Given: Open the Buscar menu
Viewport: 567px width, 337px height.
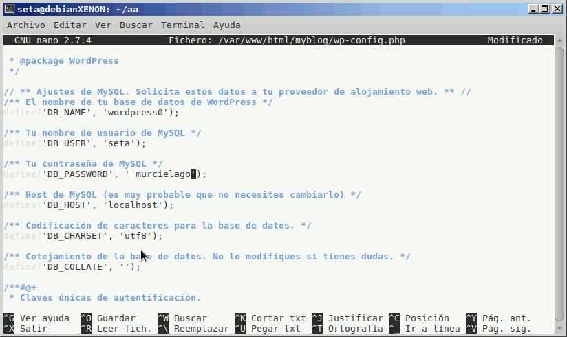Looking at the screenshot, I should point(136,25).
